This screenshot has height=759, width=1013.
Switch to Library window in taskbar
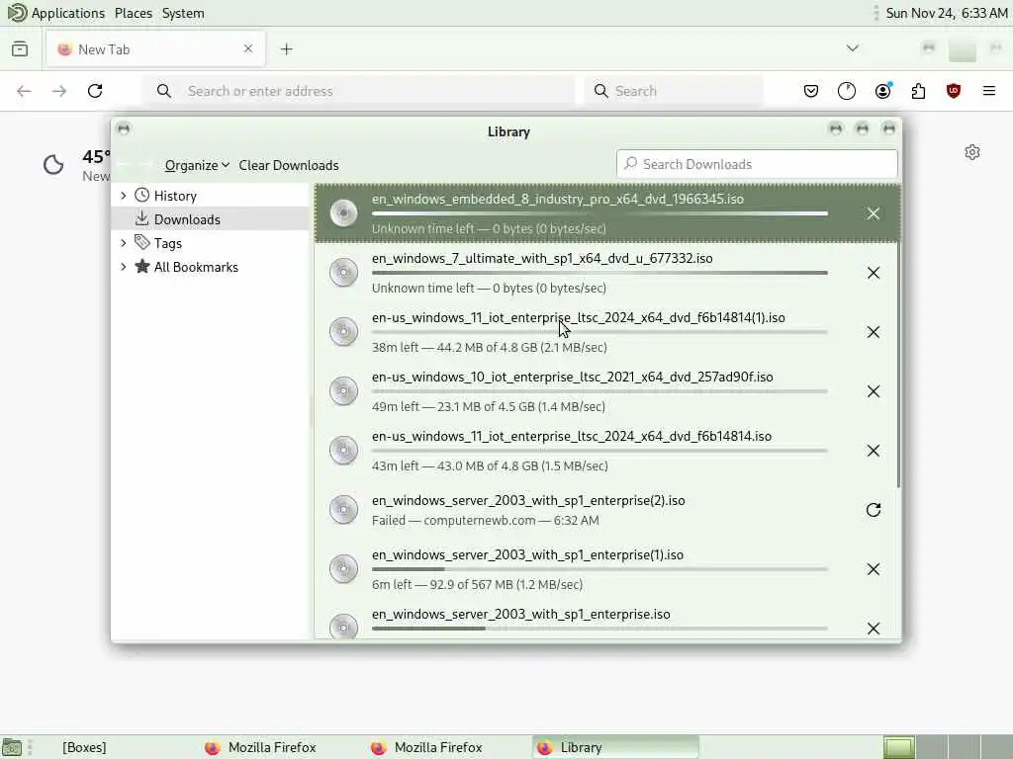pyautogui.click(x=615, y=747)
